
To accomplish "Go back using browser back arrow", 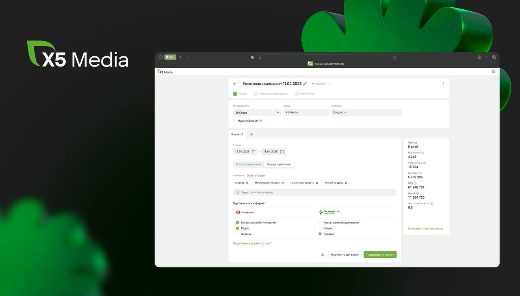I will click(x=181, y=57).
